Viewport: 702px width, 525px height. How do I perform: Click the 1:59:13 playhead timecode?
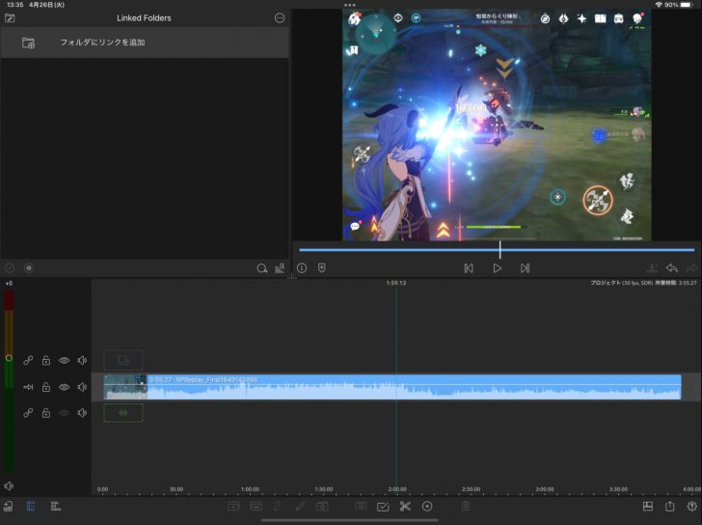[396, 283]
